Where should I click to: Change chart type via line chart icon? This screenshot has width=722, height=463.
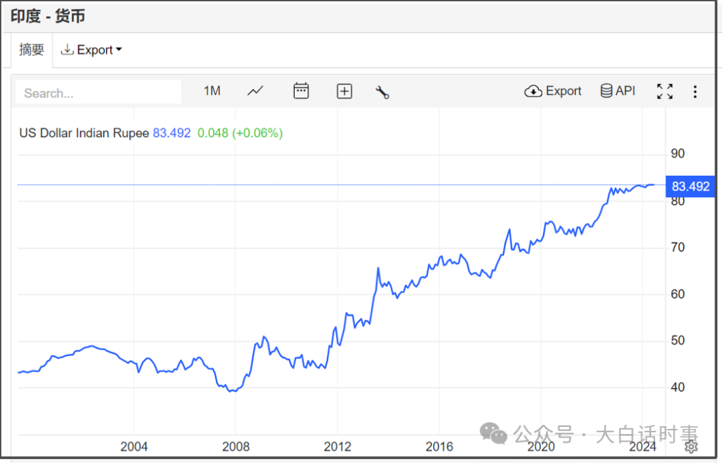(x=255, y=91)
